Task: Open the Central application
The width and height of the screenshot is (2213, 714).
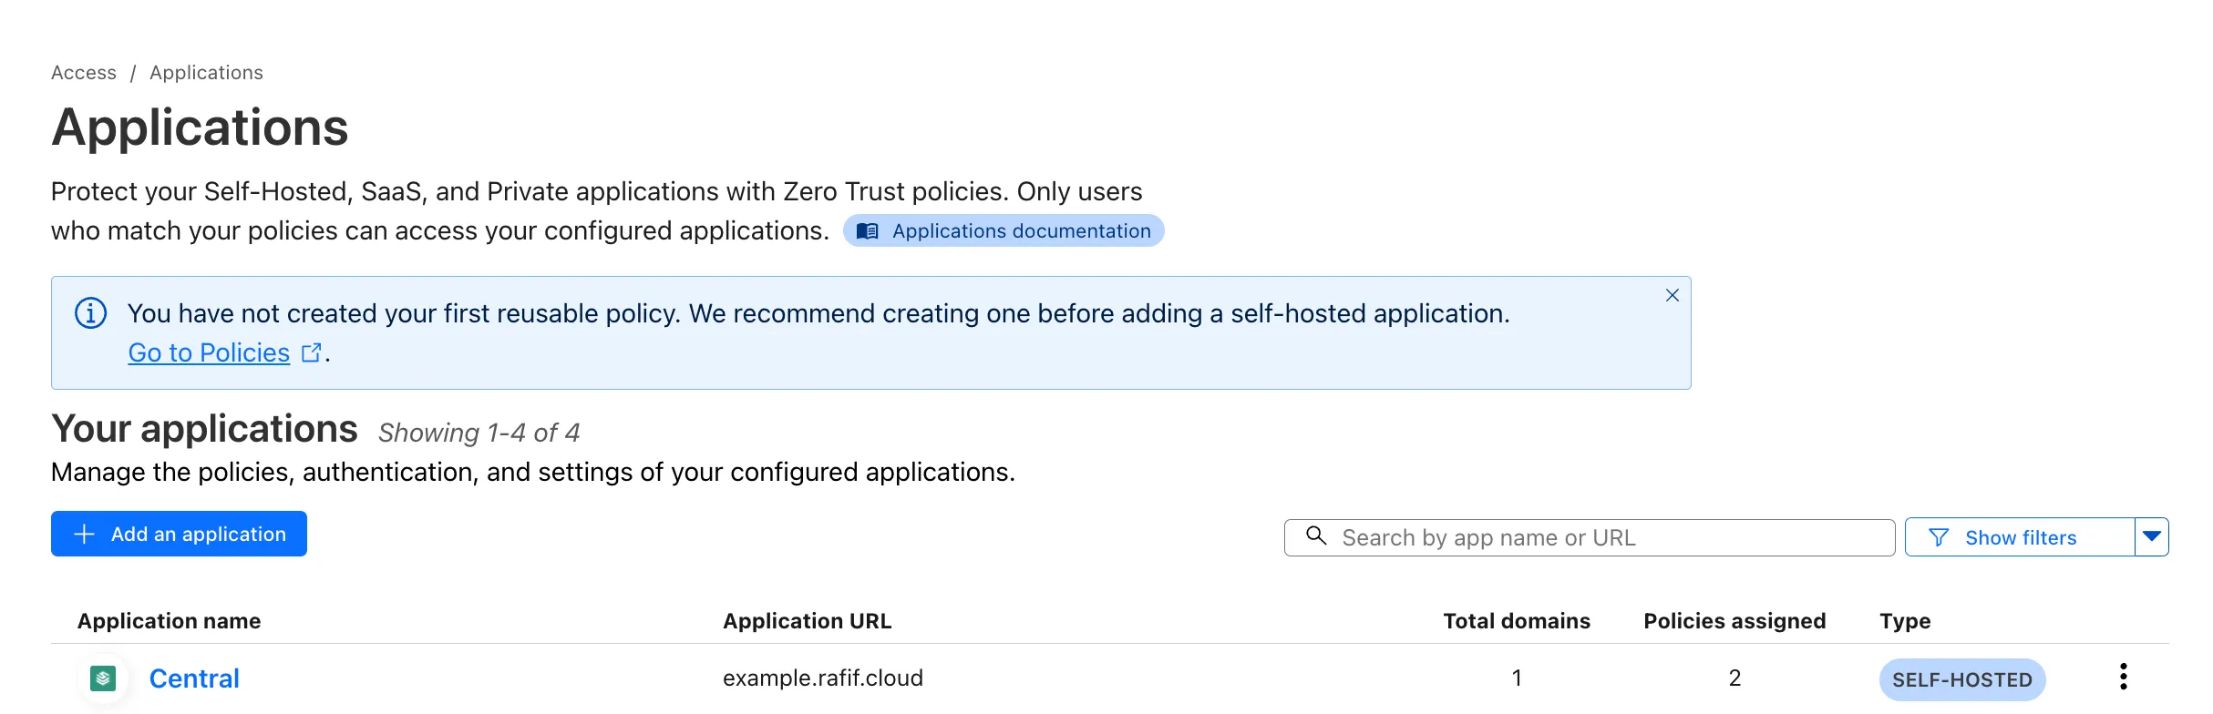Action: point(194,678)
